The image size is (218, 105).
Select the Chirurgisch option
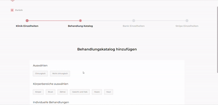(x=40, y=73)
